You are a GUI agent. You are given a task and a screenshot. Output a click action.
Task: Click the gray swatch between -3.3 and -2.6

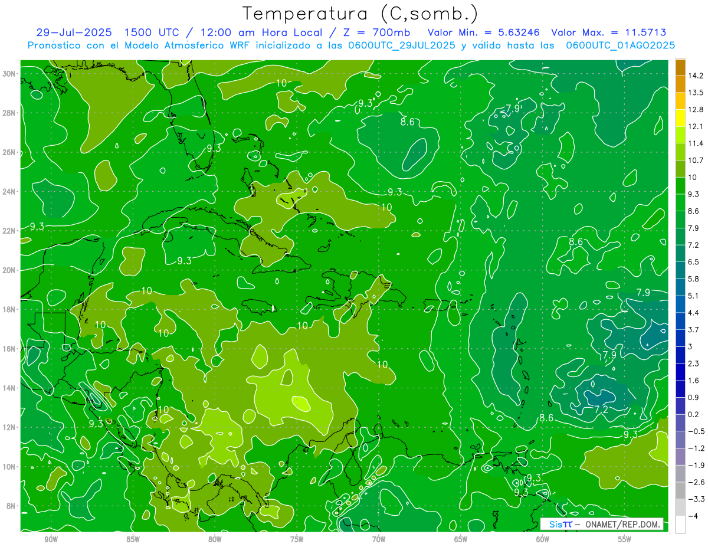point(680,490)
